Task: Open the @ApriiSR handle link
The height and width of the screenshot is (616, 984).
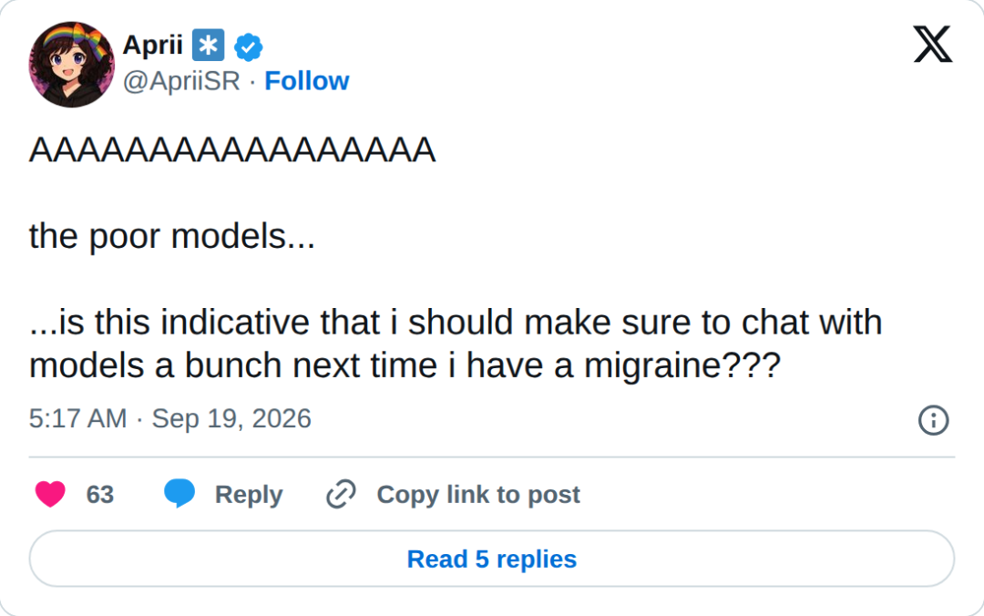Action: coord(181,81)
